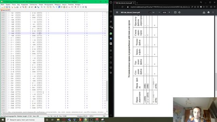Zoom out the PDF with minus button
Viewport: 217px width, 122px height.
[159, 12]
